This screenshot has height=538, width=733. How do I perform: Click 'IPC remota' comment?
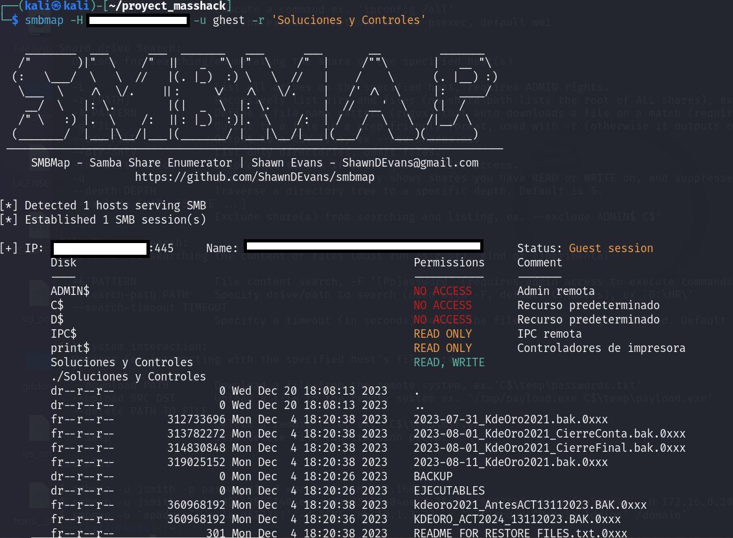pos(550,334)
